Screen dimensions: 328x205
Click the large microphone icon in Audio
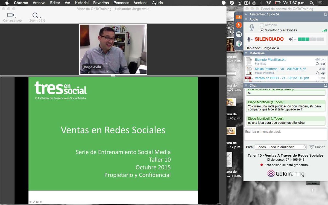(252, 27)
